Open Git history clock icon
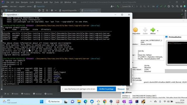Screen dimensions: 187x105 click(x=169, y=6)
